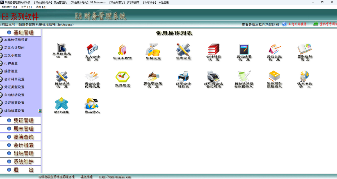Click the 如何开始操作 help link
The image size is (337, 179).
pos(297,24)
